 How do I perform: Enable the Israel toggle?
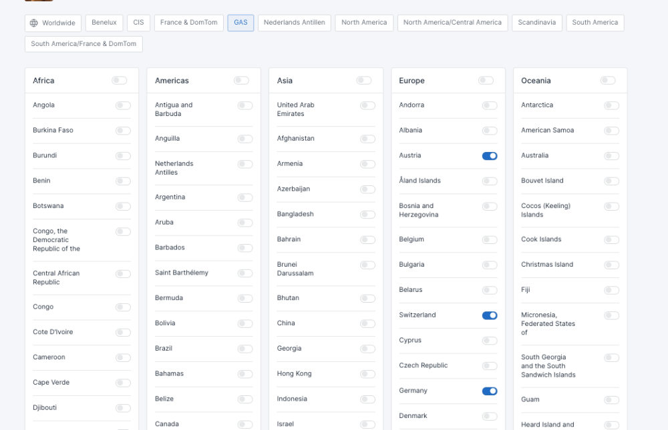point(367,425)
